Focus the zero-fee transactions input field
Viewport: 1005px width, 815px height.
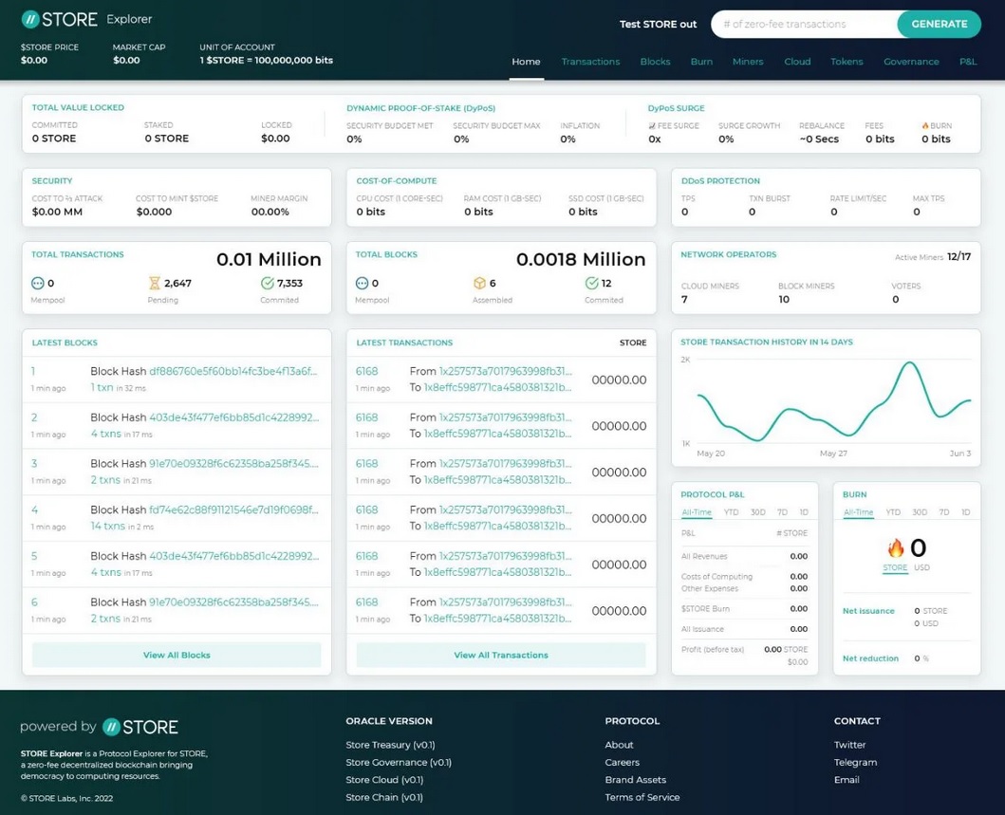pyautogui.click(x=805, y=24)
